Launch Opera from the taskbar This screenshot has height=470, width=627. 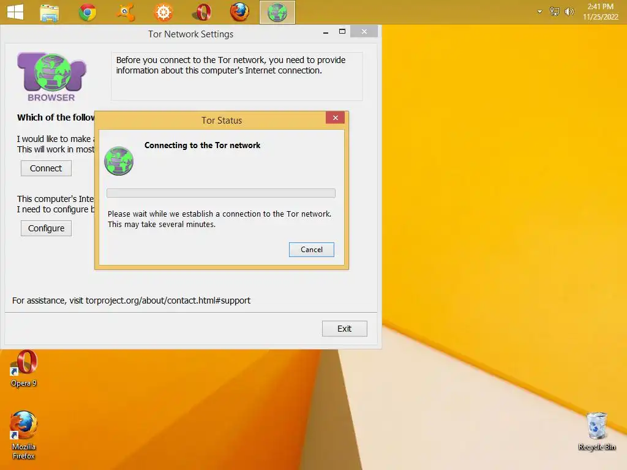pos(202,12)
